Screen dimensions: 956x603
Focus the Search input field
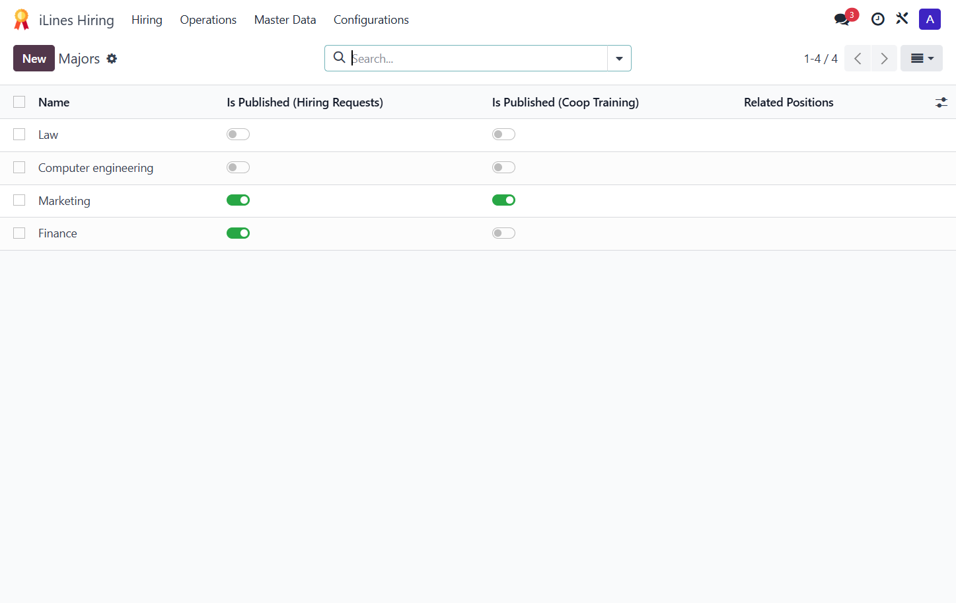(478, 58)
